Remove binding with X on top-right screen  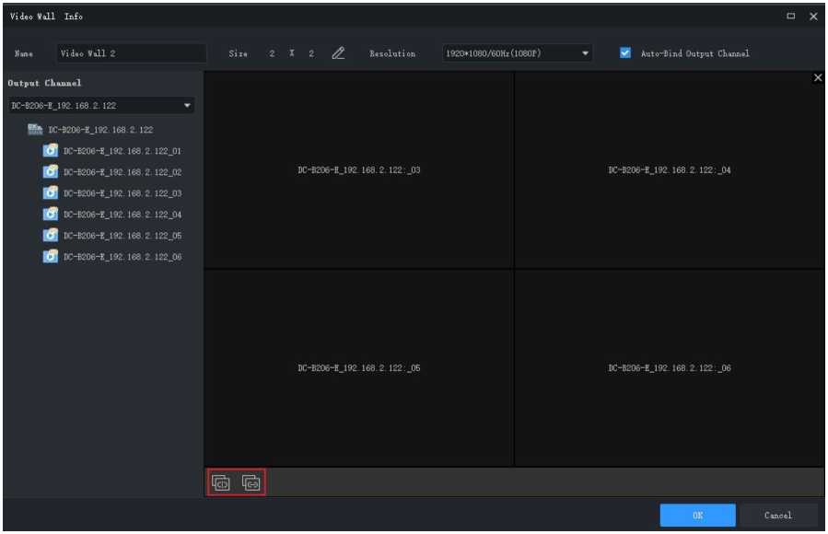(x=818, y=79)
